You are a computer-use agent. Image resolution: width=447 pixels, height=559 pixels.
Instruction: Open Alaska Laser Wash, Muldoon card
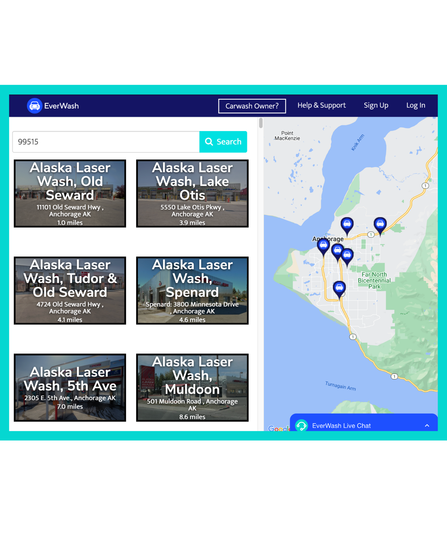[192, 387]
